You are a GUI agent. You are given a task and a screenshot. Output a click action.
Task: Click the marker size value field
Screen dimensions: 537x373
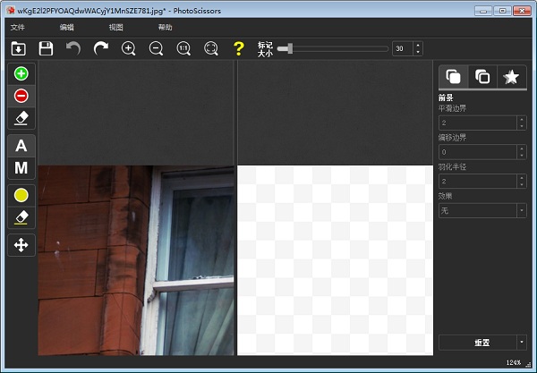[403, 48]
